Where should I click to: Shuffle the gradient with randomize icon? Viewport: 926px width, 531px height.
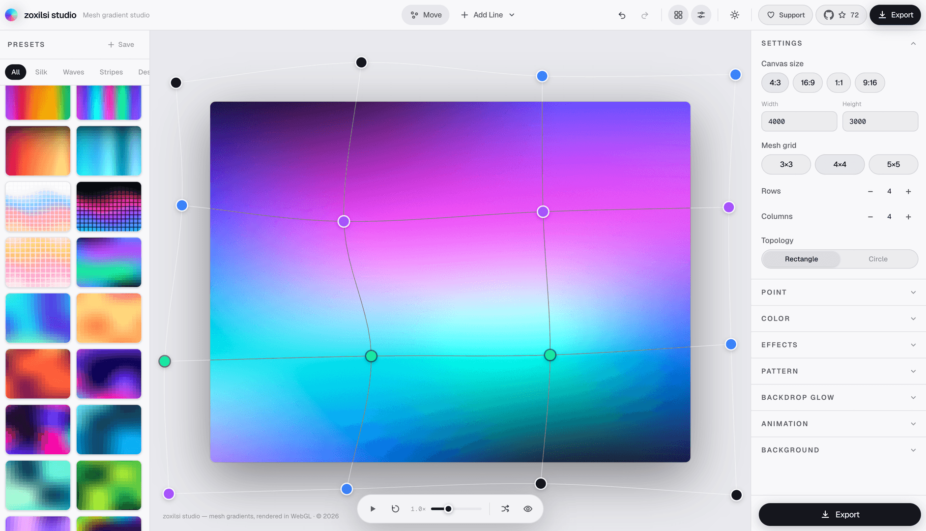point(505,509)
